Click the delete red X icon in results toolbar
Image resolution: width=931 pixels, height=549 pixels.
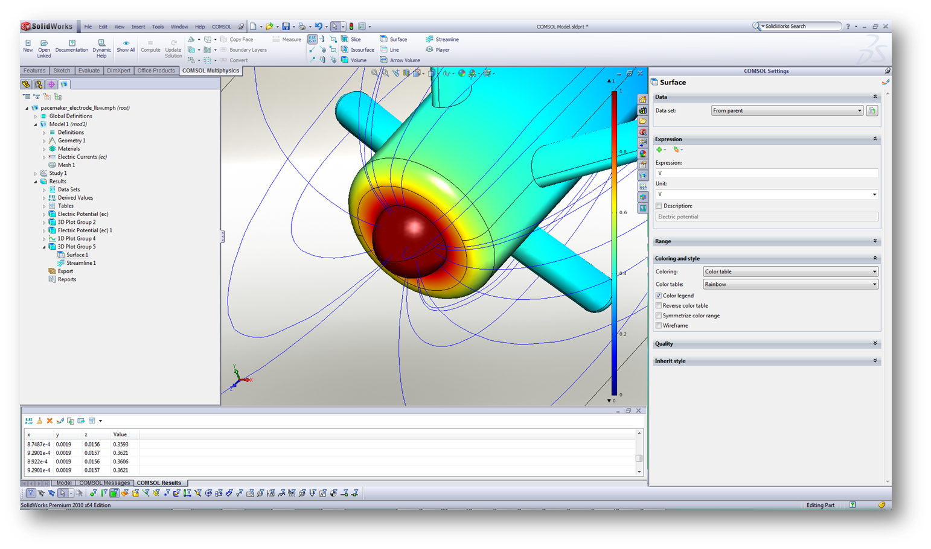pos(50,420)
